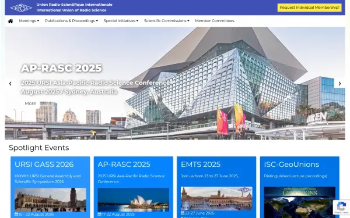Open the URSI GASS 2026 card title
This screenshot has height=218, width=350.
[x=44, y=165]
